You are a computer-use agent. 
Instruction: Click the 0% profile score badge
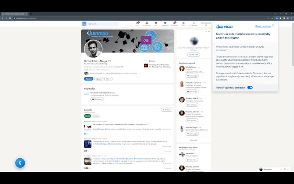coord(146,41)
